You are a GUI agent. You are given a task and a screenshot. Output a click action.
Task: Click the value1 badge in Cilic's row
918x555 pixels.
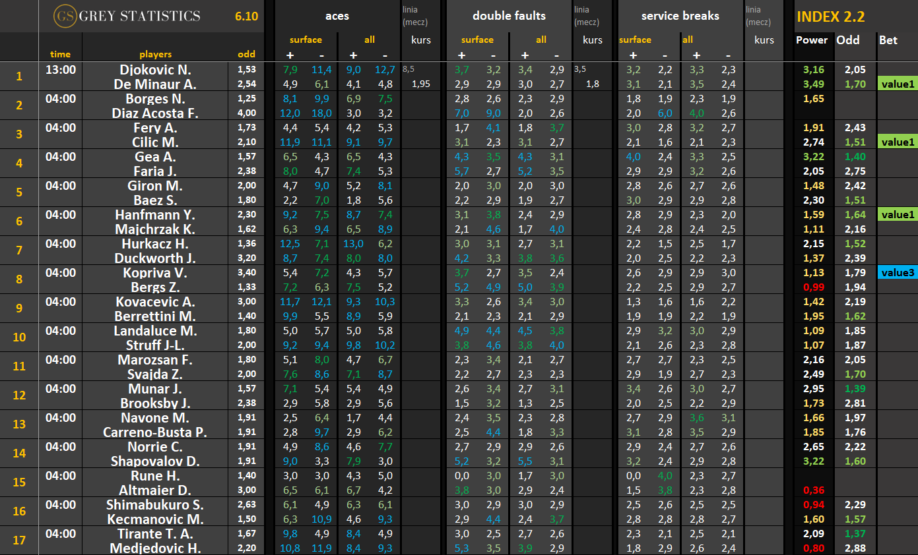[x=898, y=142]
